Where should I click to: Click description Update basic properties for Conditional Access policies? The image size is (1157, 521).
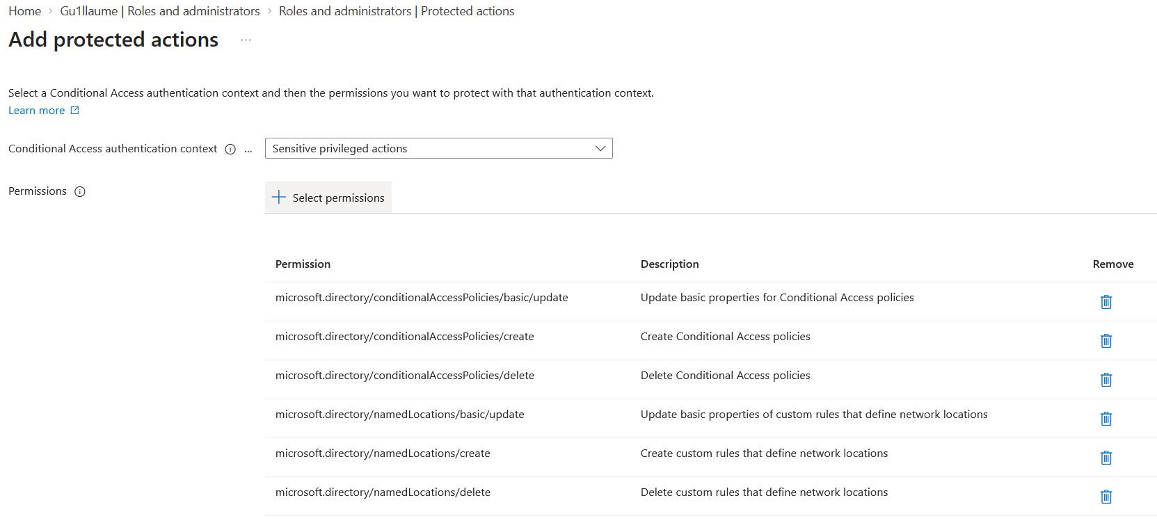tap(777, 298)
